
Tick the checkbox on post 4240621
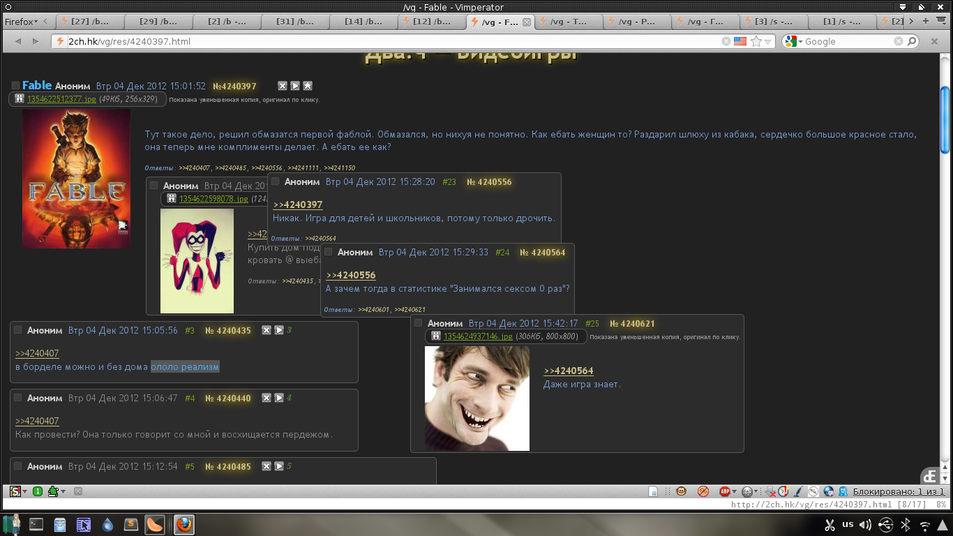(x=419, y=323)
